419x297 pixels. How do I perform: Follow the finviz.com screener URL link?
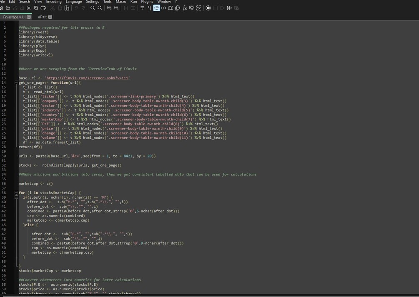pyautogui.click(x=88, y=78)
